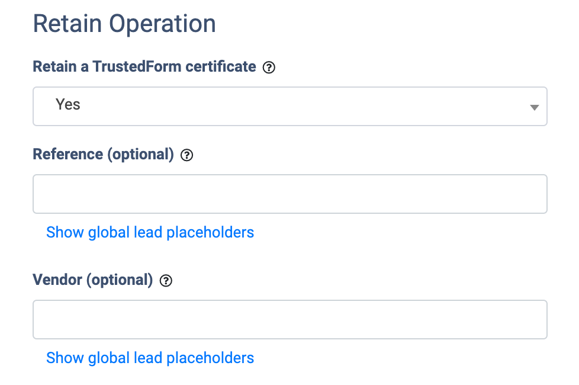Click the "Retain Operation" heading
Viewport: 579px width, 385px height.
pyautogui.click(x=124, y=24)
